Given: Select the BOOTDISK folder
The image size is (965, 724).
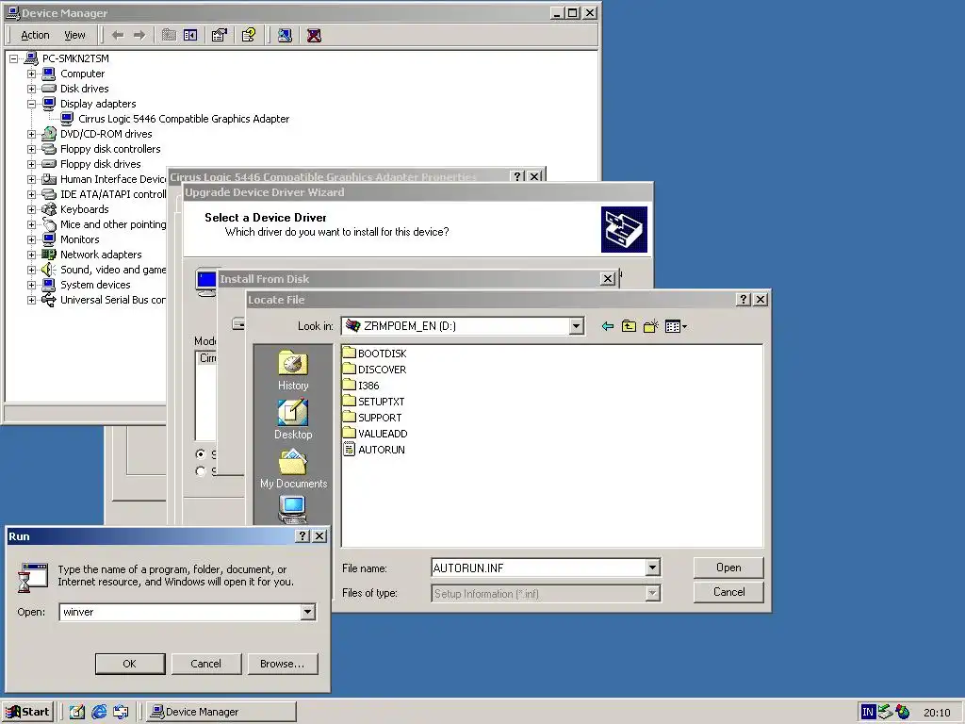Looking at the screenshot, I should point(374,354).
